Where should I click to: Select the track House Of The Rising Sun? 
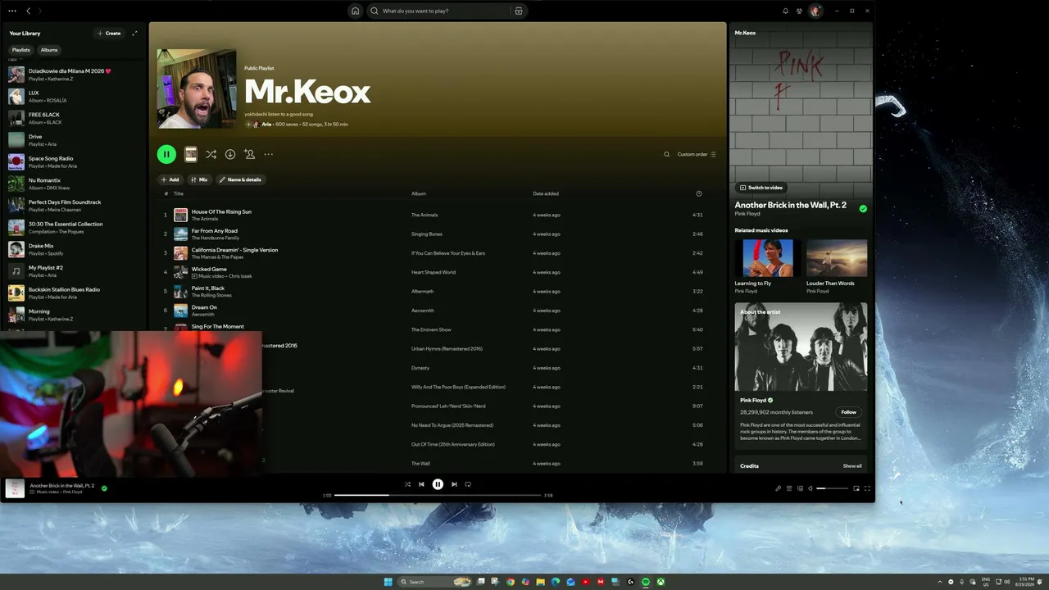pos(438,215)
